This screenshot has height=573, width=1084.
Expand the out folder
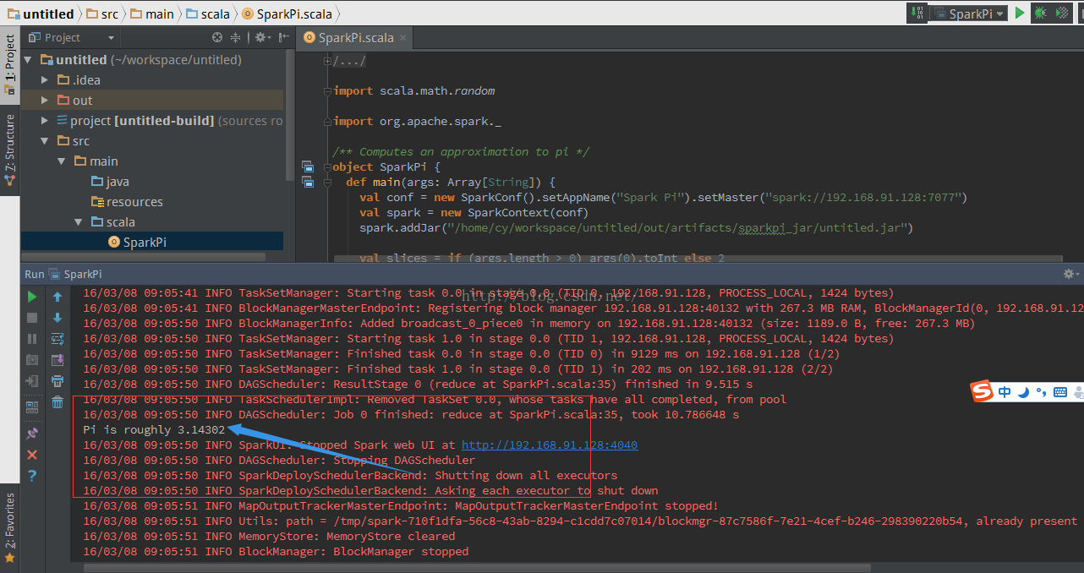(45, 101)
